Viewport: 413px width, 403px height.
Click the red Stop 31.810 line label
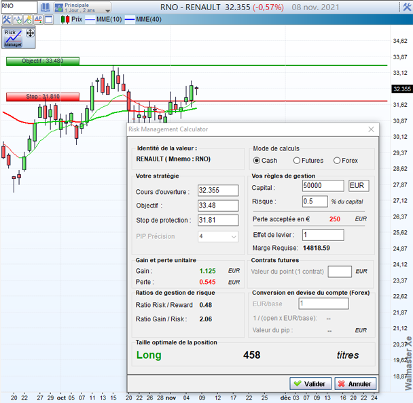pos(43,97)
